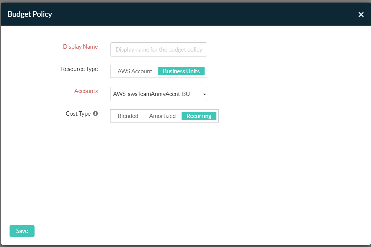Click the Cost Type info icon
Screen dimensions: 371x247
coord(95,114)
